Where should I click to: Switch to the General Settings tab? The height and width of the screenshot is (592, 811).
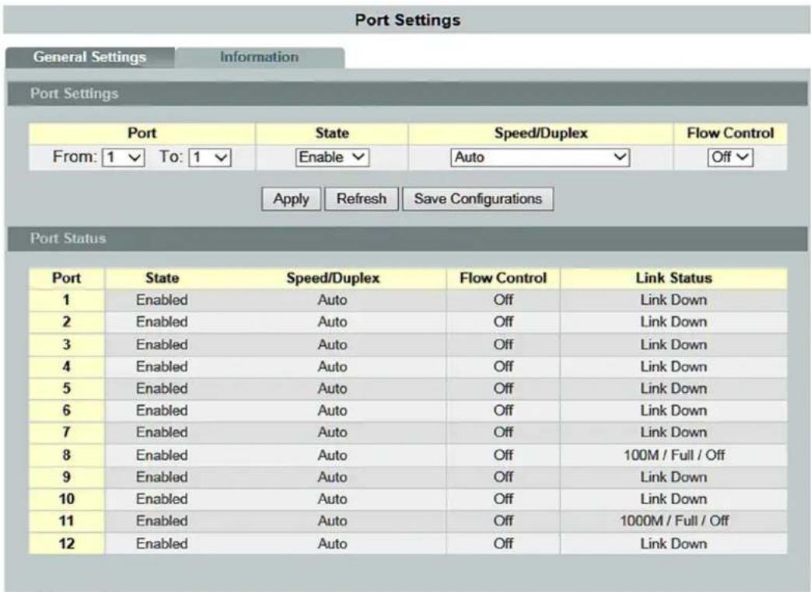point(90,57)
